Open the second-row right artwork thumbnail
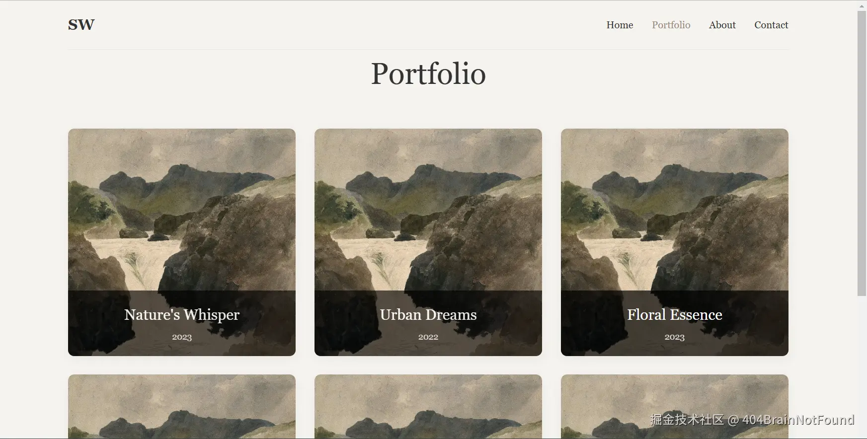 click(675, 407)
